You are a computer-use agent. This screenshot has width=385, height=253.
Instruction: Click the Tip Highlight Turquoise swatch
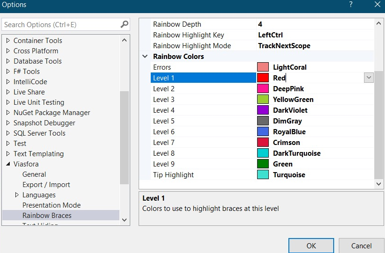point(263,175)
